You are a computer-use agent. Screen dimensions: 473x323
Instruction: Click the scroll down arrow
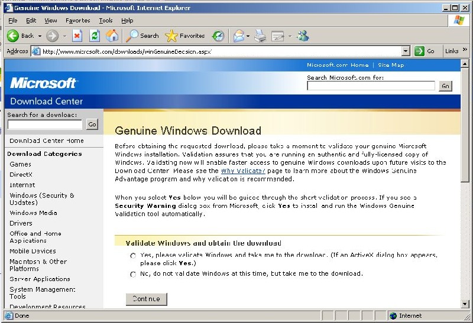(x=465, y=304)
